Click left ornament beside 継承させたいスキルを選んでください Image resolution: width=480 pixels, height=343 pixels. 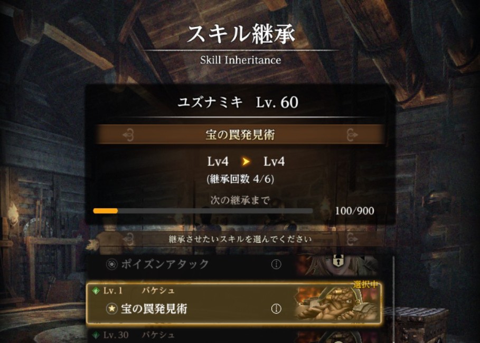click(x=128, y=239)
